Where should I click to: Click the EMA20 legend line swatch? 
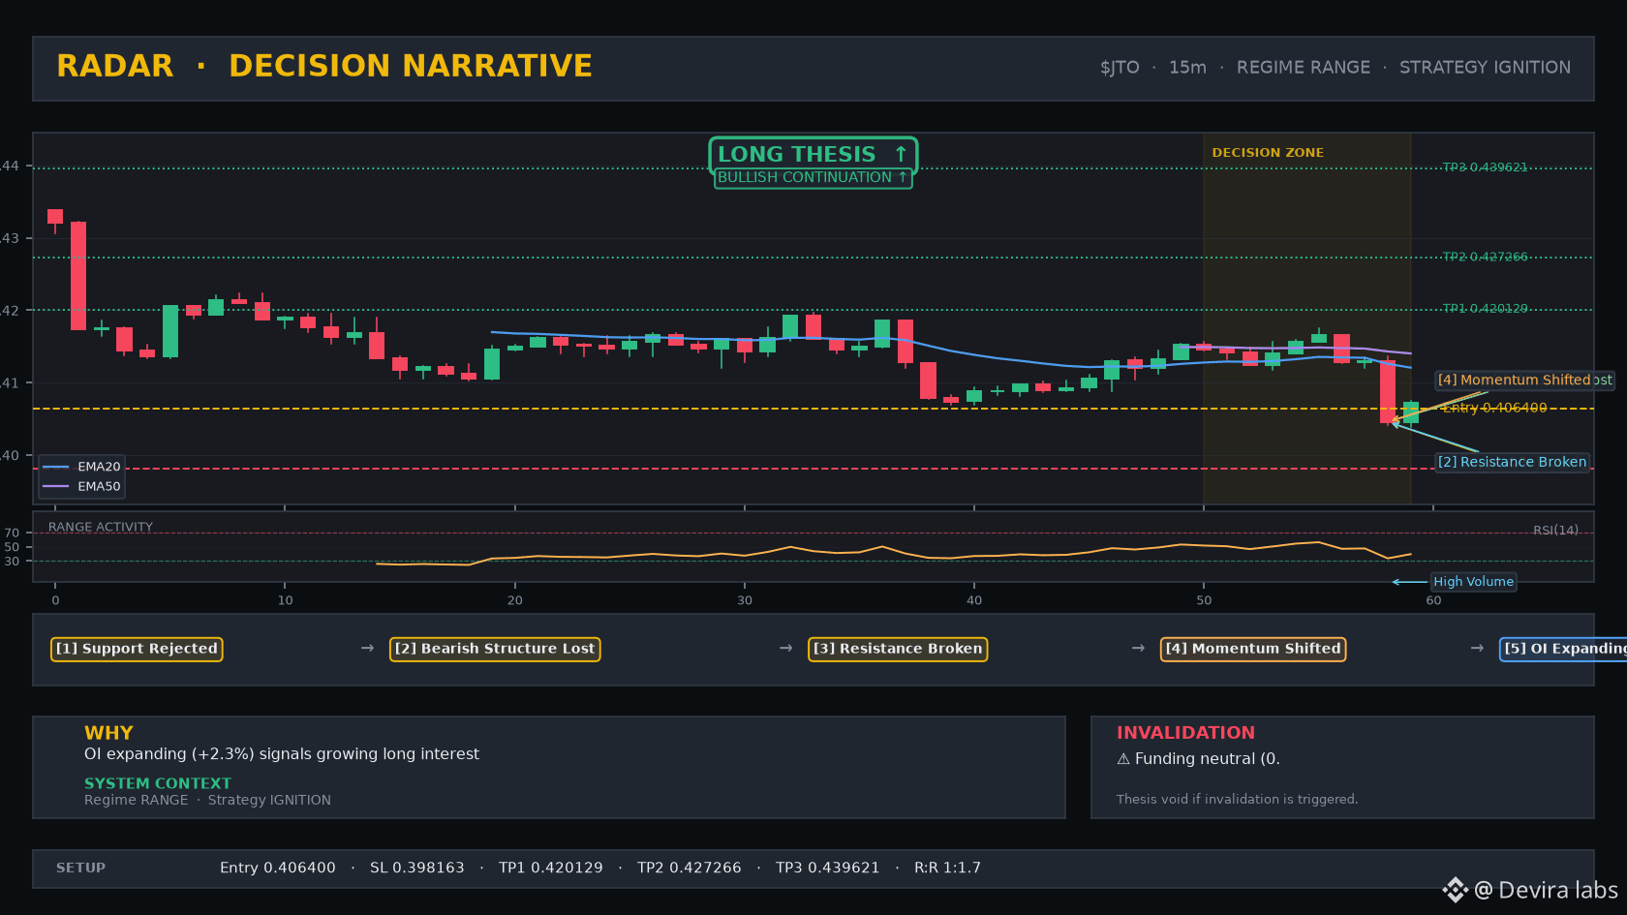point(56,467)
